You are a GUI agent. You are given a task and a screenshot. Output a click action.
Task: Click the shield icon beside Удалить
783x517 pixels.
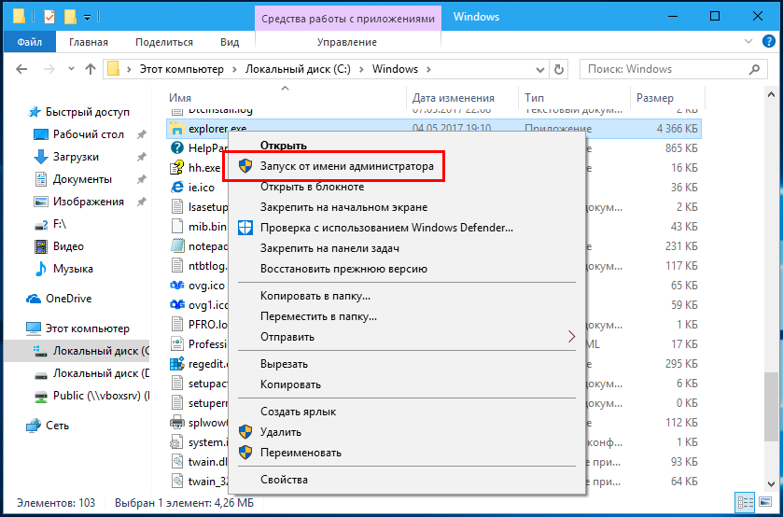[x=245, y=431]
